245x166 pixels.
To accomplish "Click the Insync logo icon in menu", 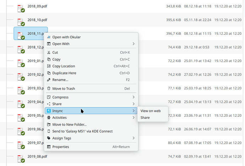I will [x=49, y=111].
